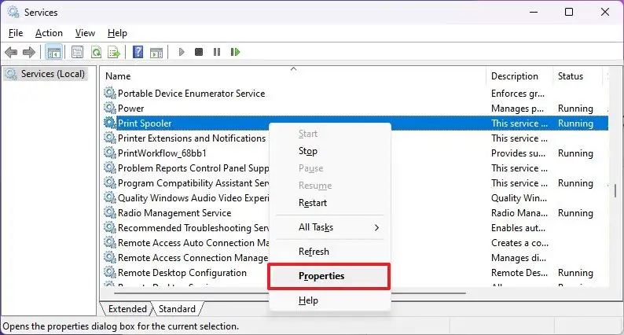Toggle Show/Hide Console Tree toolbar icon
Viewport: 624px width, 335px height.
click(53, 52)
